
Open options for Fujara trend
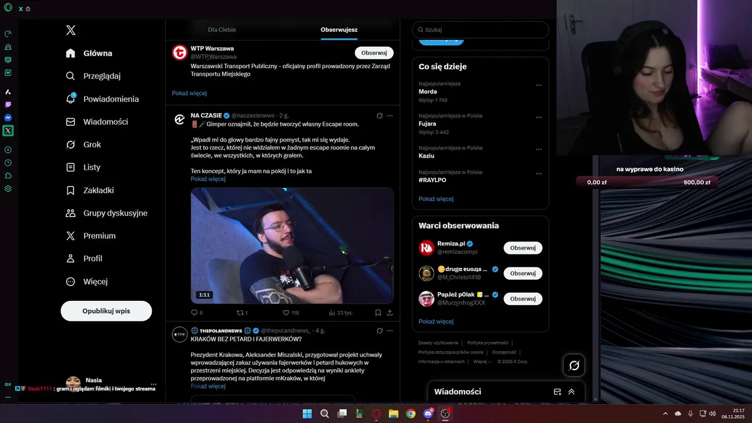point(539,117)
